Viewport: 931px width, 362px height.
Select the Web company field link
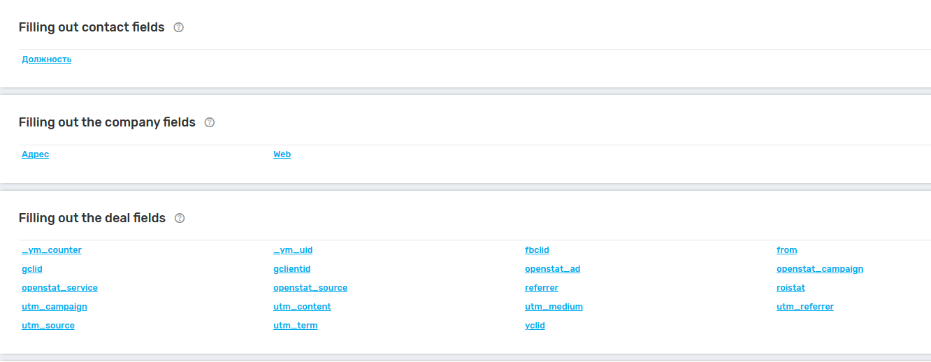point(282,154)
